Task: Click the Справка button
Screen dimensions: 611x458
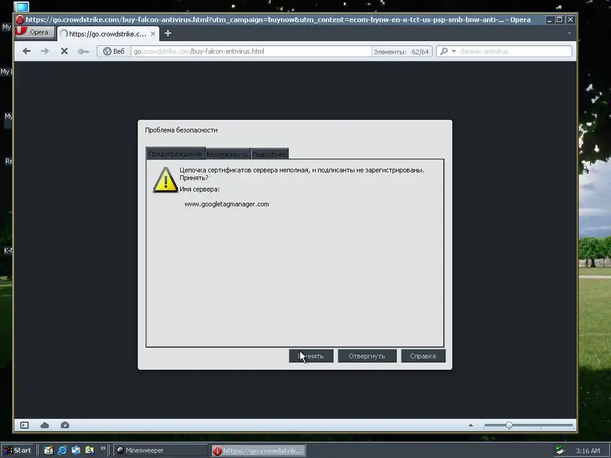Action: (x=423, y=356)
